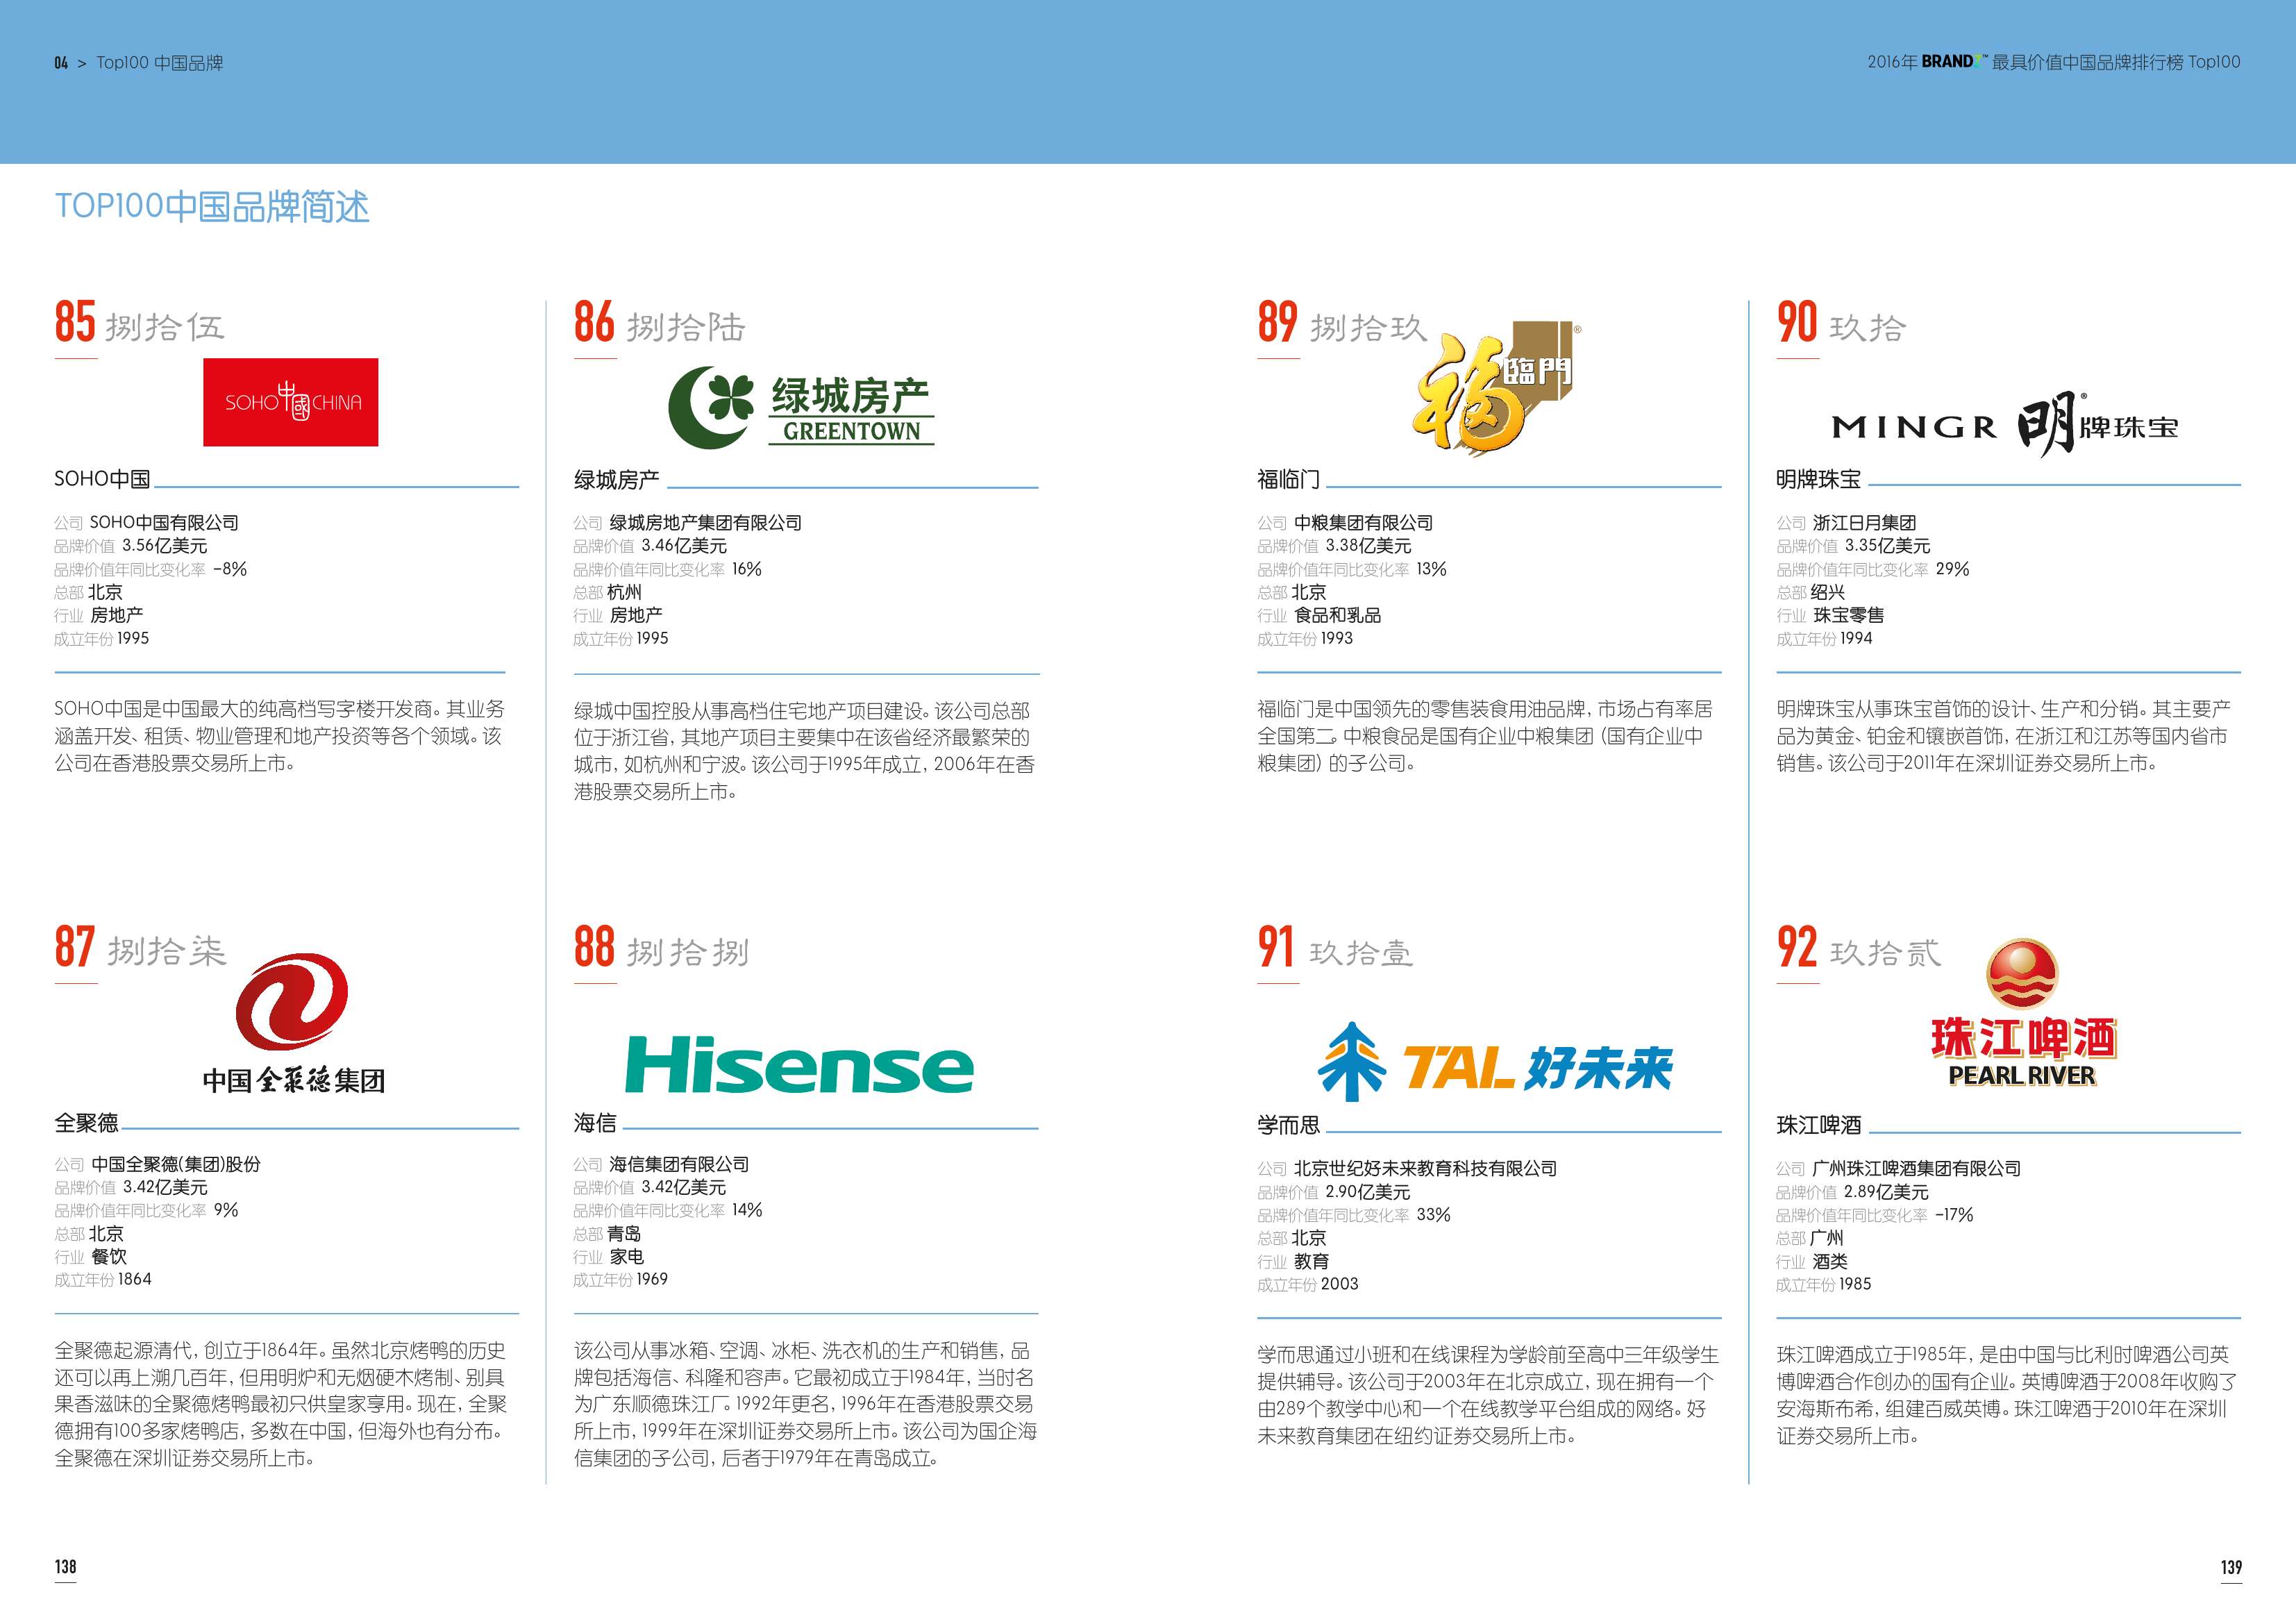Select brand name 学而思

click(x=1289, y=1126)
